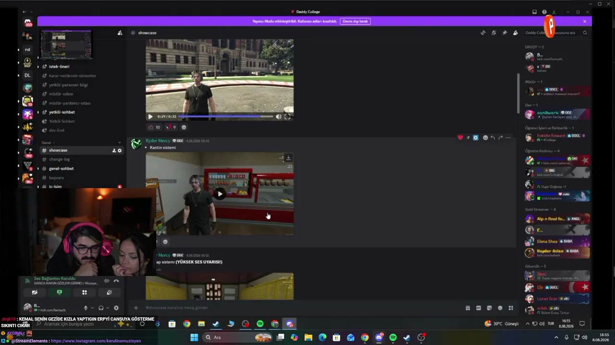Screen dimensions: 615x345
Task: Mute the microphone in user panel
Action: click(86, 308)
